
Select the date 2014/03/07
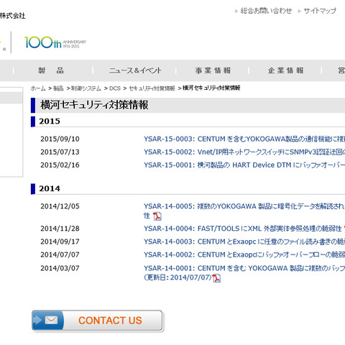pyautogui.click(x=60, y=268)
